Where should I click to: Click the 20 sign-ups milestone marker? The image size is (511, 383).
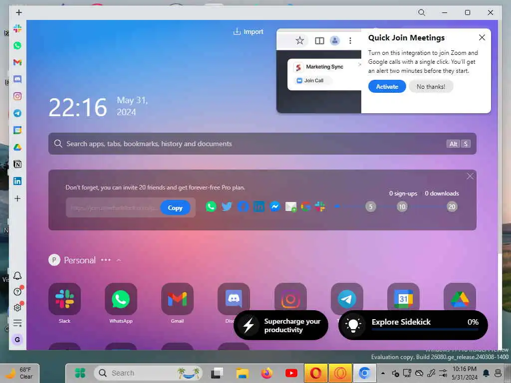(x=452, y=206)
